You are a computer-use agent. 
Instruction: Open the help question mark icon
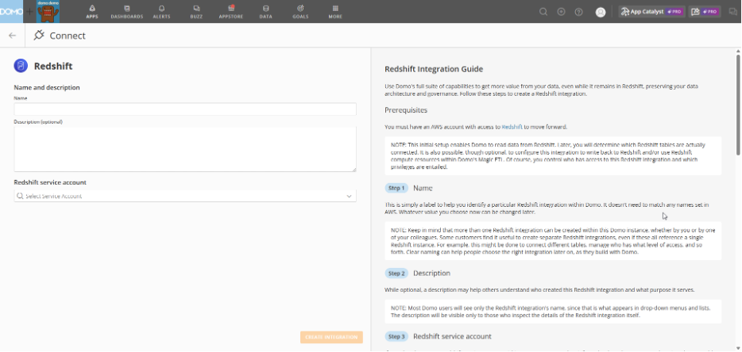point(578,12)
